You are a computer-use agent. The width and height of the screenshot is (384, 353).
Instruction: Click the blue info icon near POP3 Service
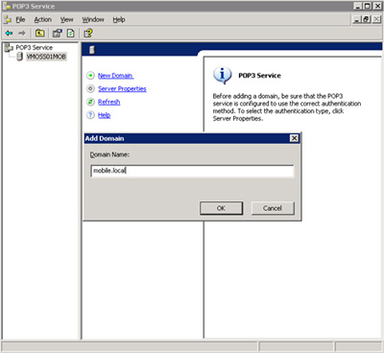222,76
